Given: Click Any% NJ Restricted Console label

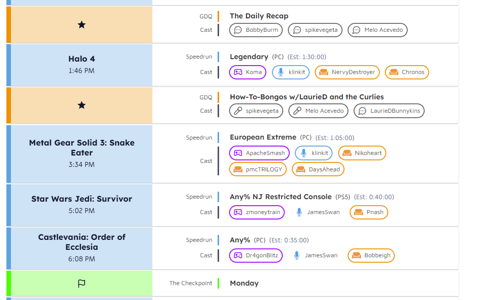Looking at the screenshot, I should tap(281, 197).
